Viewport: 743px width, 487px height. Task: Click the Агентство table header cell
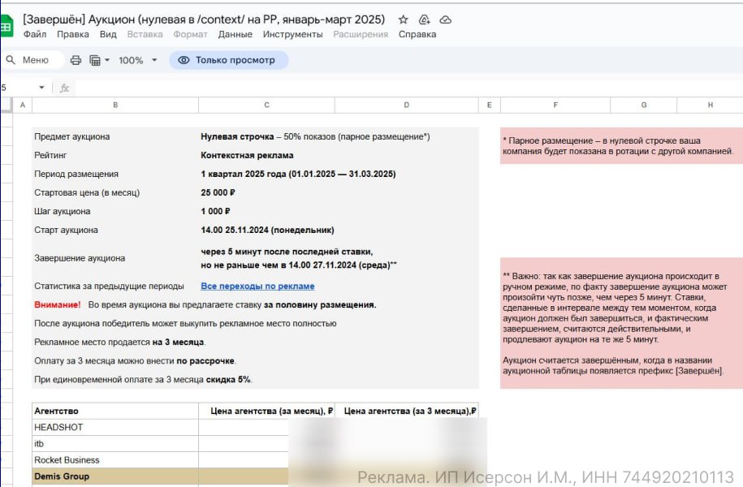(115, 411)
